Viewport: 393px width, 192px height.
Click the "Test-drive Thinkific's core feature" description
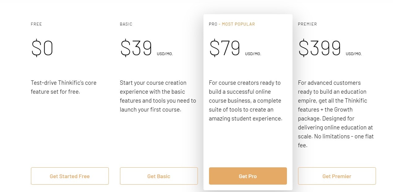63,87
